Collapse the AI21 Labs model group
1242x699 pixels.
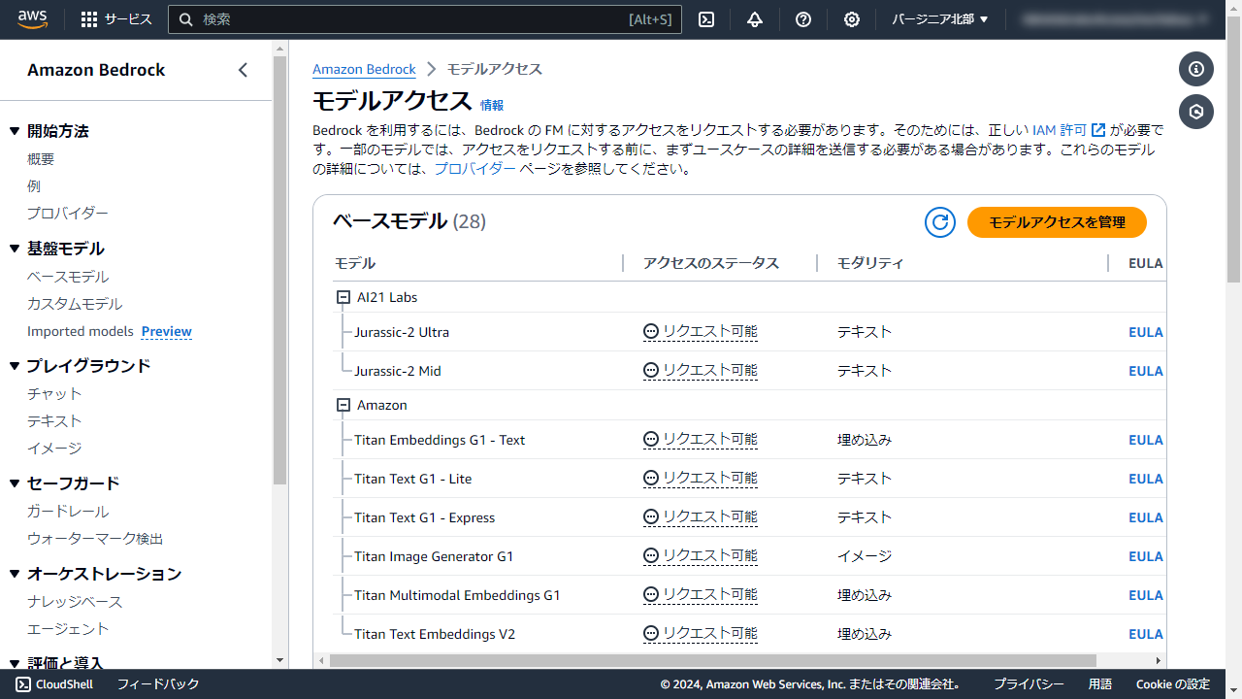pyautogui.click(x=343, y=297)
